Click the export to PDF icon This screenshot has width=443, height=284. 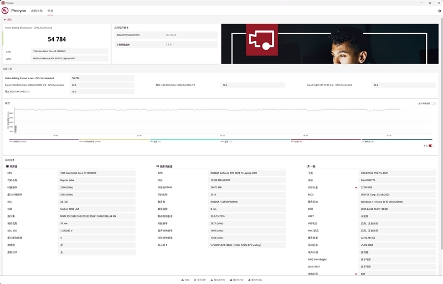coord(231,280)
